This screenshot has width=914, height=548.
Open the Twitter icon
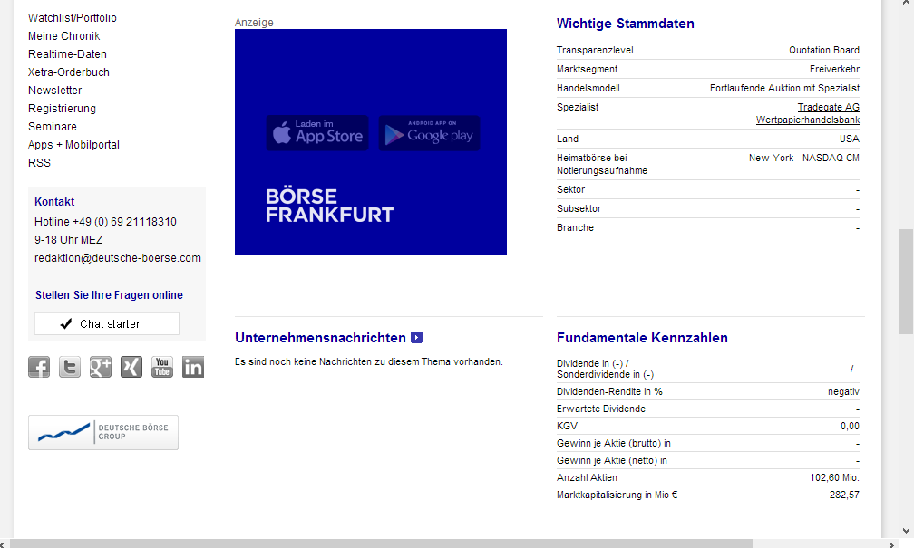[x=69, y=367]
